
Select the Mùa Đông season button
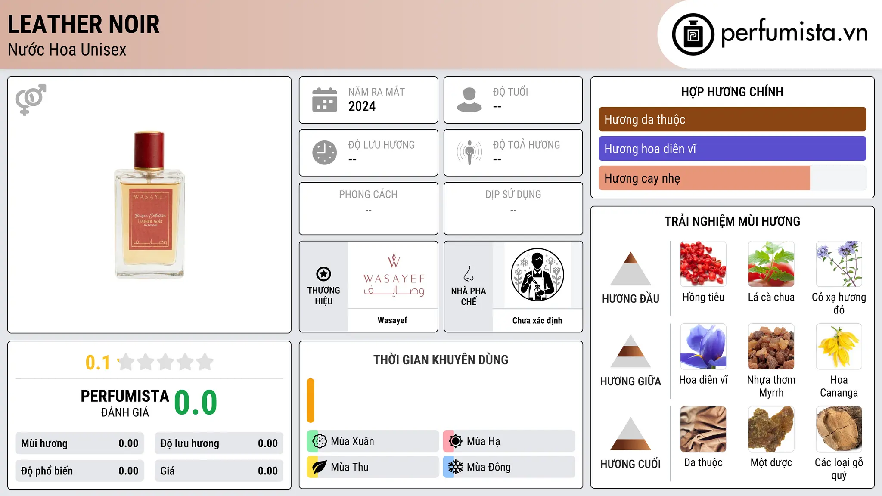(x=509, y=467)
